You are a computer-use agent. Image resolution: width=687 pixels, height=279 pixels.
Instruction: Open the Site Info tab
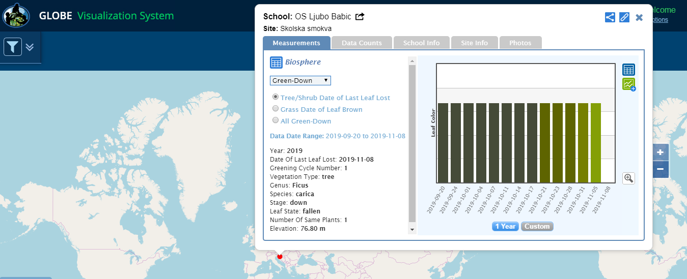(474, 43)
